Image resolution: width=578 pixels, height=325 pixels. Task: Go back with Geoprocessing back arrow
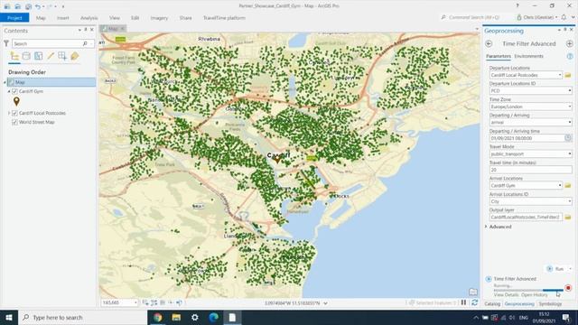click(489, 43)
